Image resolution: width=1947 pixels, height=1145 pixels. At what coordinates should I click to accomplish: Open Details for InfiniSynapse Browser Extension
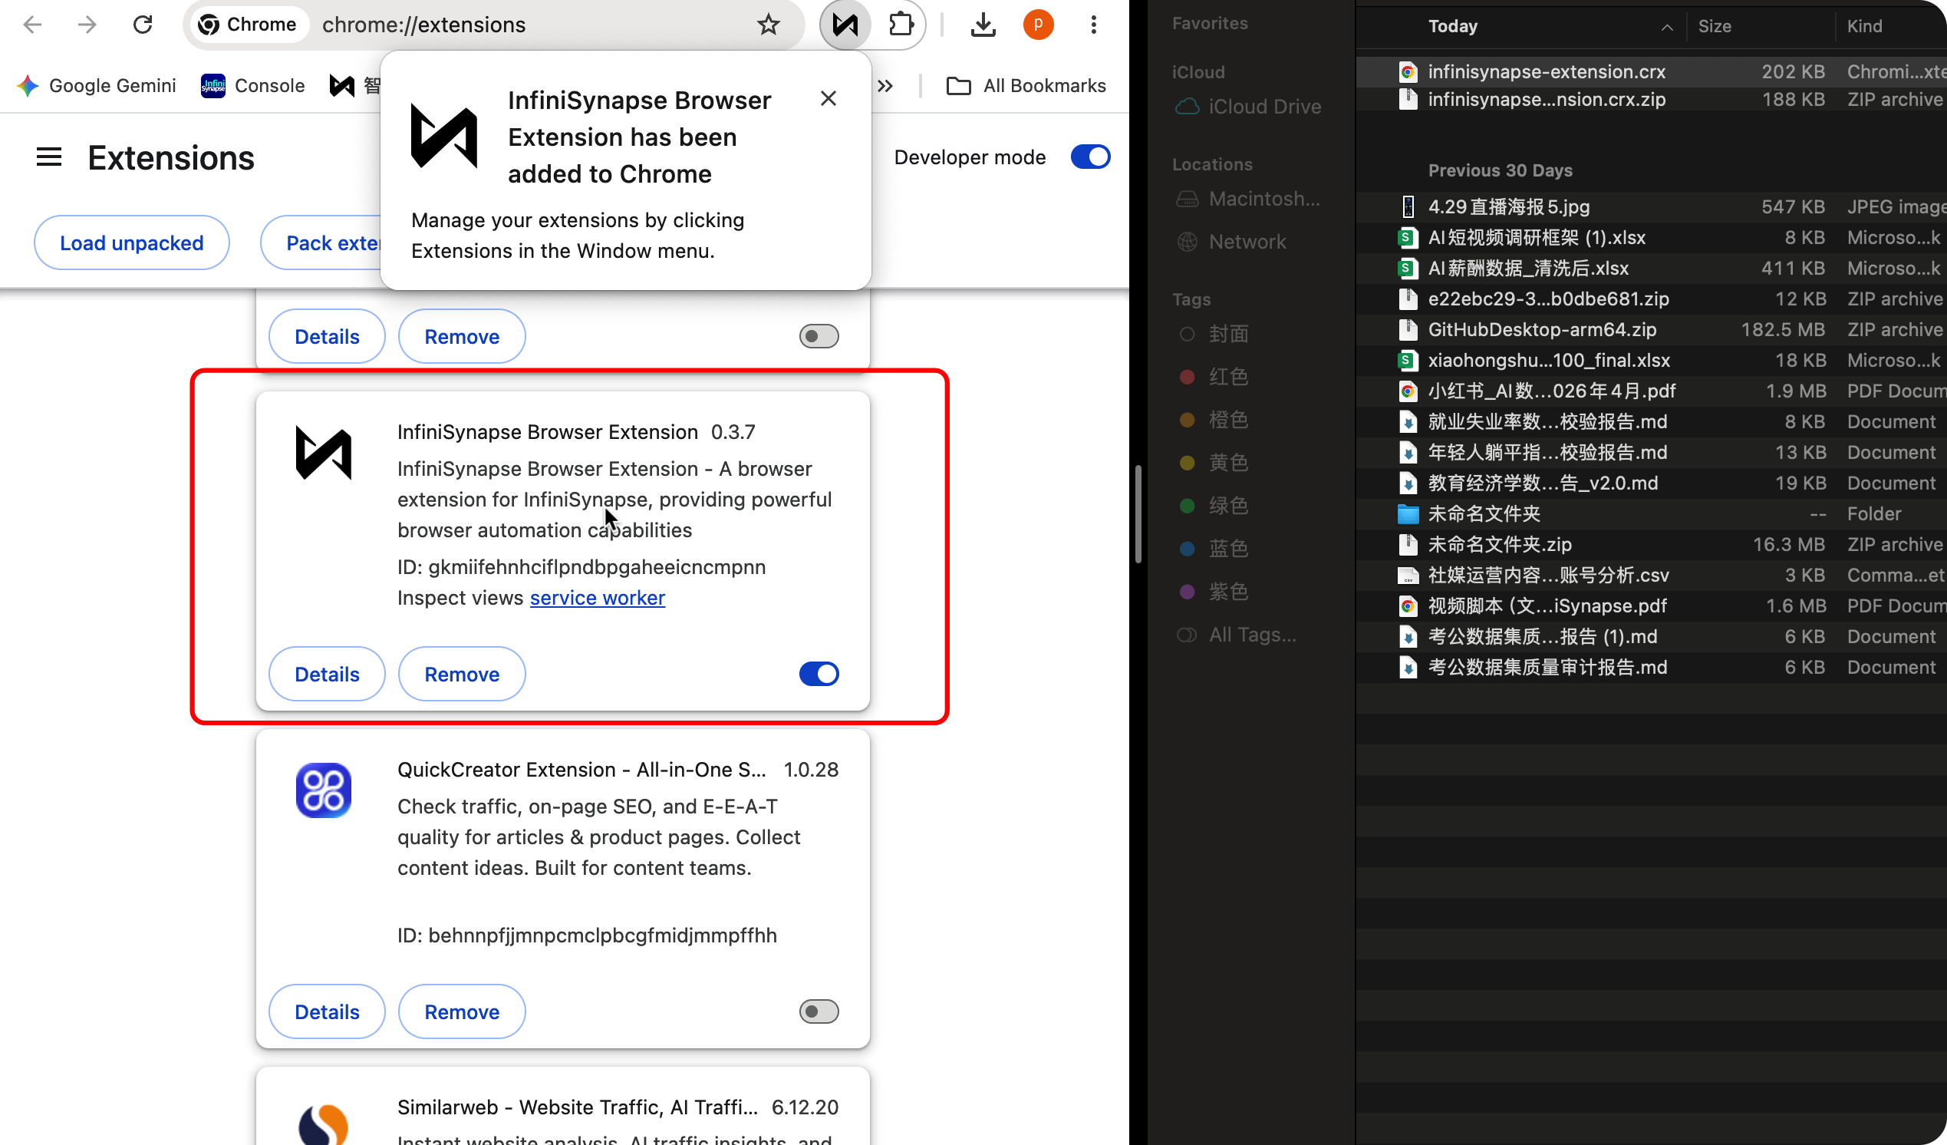click(x=327, y=673)
